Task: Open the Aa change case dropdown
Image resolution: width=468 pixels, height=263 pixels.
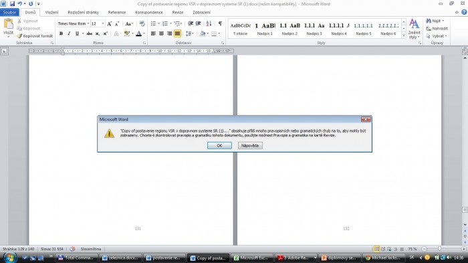Action: click(x=129, y=23)
